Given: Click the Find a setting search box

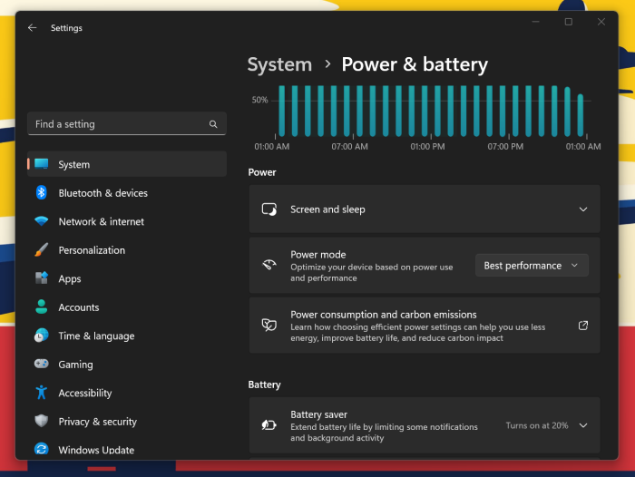Looking at the screenshot, I should pyautogui.click(x=118, y=124).
